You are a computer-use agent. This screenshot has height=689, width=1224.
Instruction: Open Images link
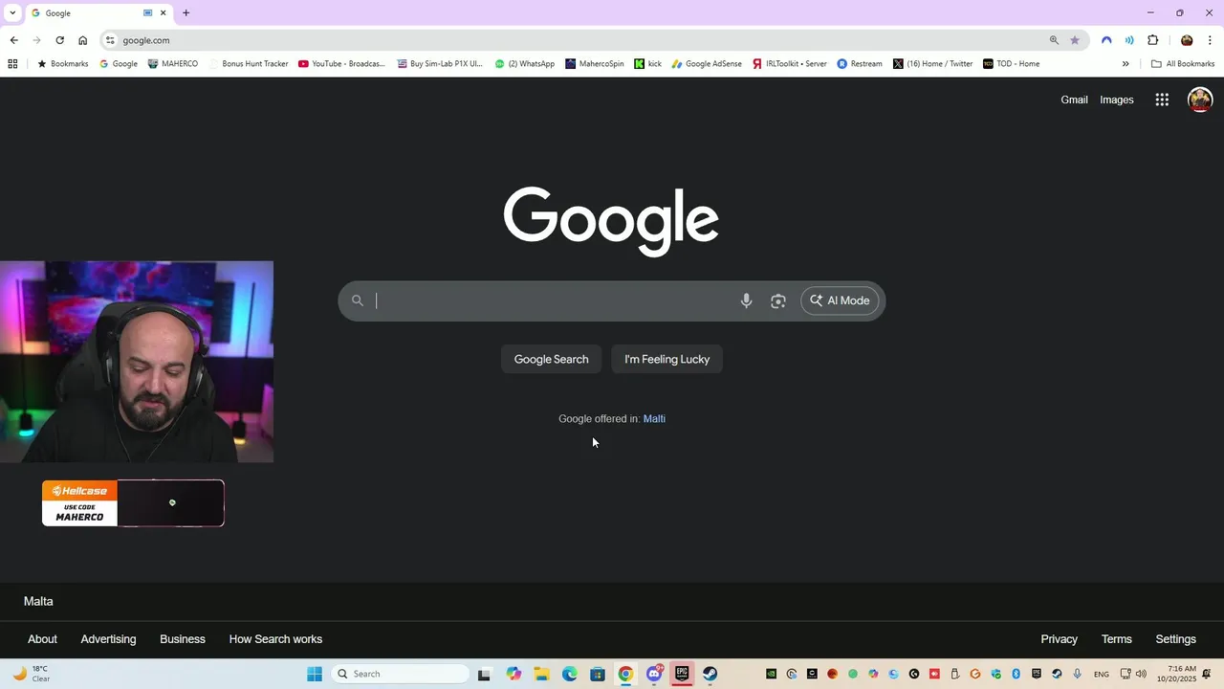pyautogui.click(x=1117, y=100)
